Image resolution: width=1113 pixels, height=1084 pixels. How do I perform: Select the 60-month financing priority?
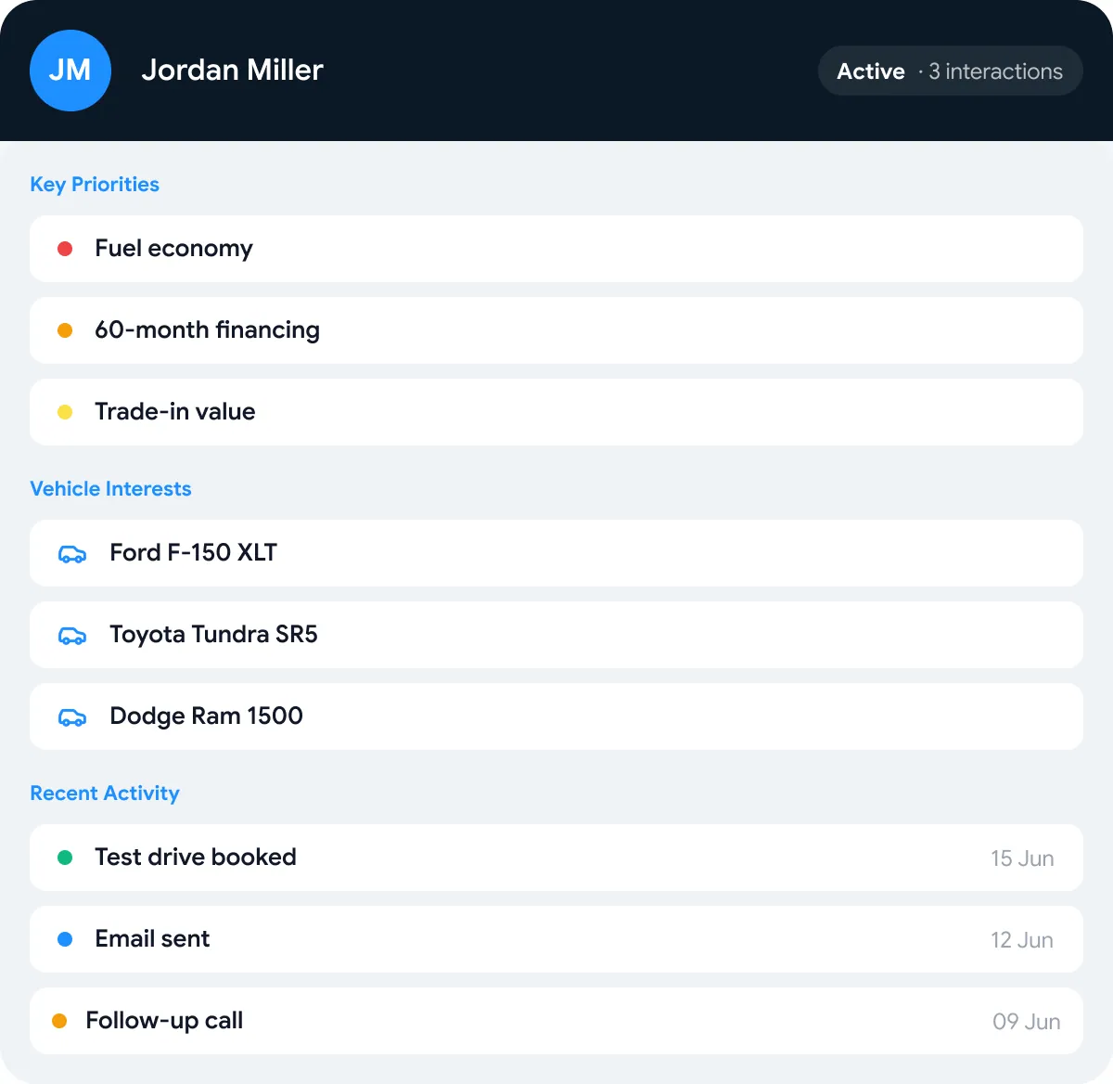(556, 330)
